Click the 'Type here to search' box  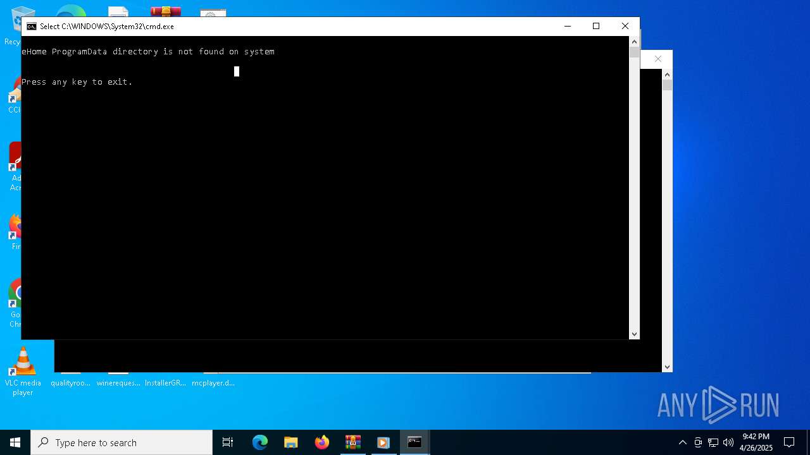point(121,442)
